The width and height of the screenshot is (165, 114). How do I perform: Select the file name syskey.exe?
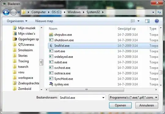[x=61, y=85]
